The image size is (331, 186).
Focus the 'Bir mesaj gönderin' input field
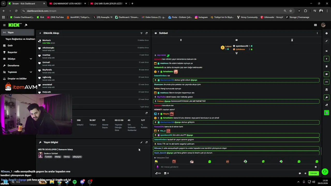tap(236, 167)
